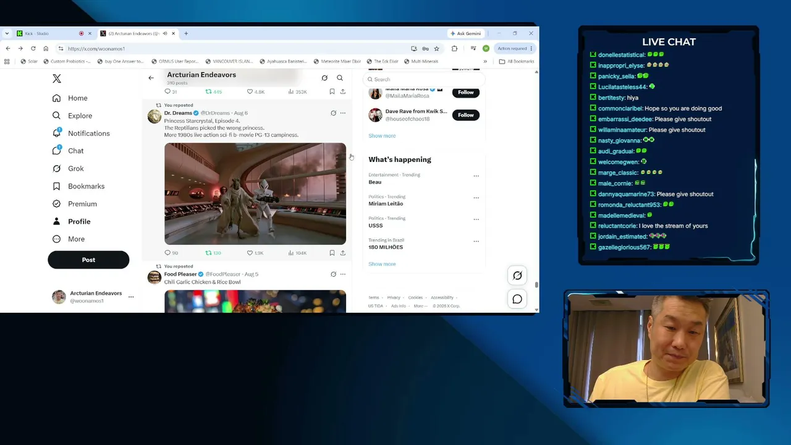The width and height of the screenshot is (791, 445).
Task: Open more options on Food Pleaser post
Action: click(343, 274)
